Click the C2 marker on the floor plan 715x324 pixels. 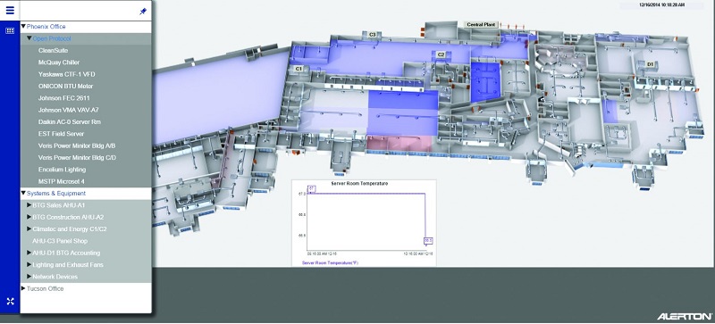click(x=441, y=54)
